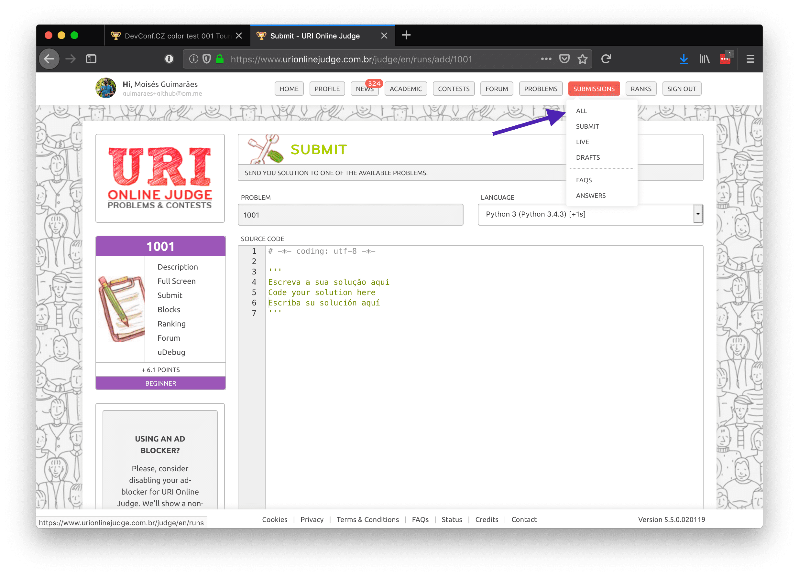
Task: Open Credits footer link
Action: pos(487,519)
